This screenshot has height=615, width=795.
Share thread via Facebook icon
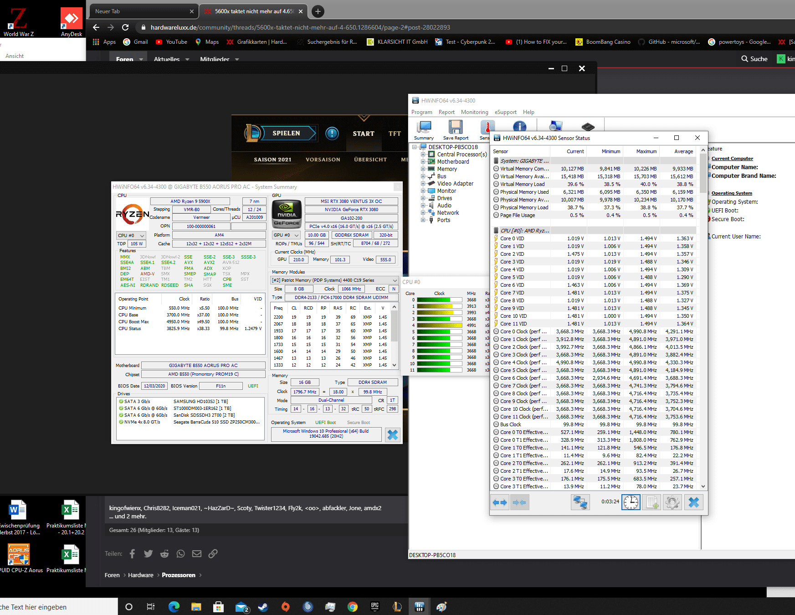pos(132,553)
